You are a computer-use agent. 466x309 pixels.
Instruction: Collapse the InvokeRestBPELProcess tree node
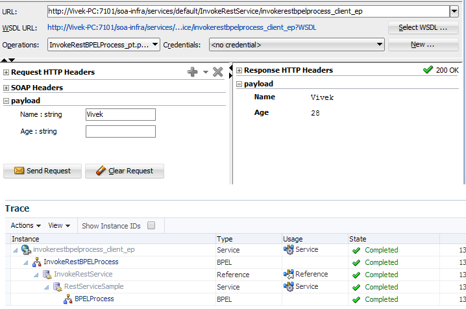tap(26, 263)
